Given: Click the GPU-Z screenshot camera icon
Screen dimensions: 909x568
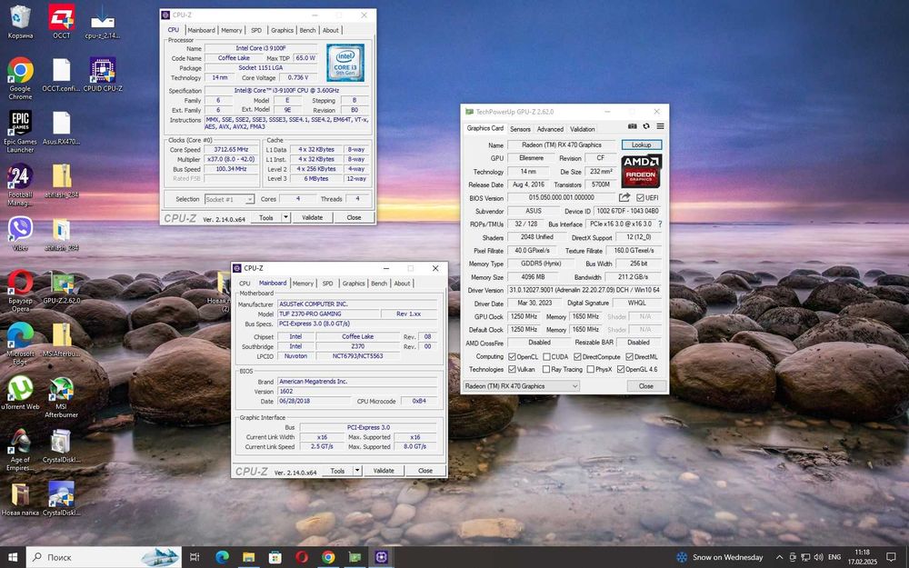Looking at the screenshot, I should (633, 127).
